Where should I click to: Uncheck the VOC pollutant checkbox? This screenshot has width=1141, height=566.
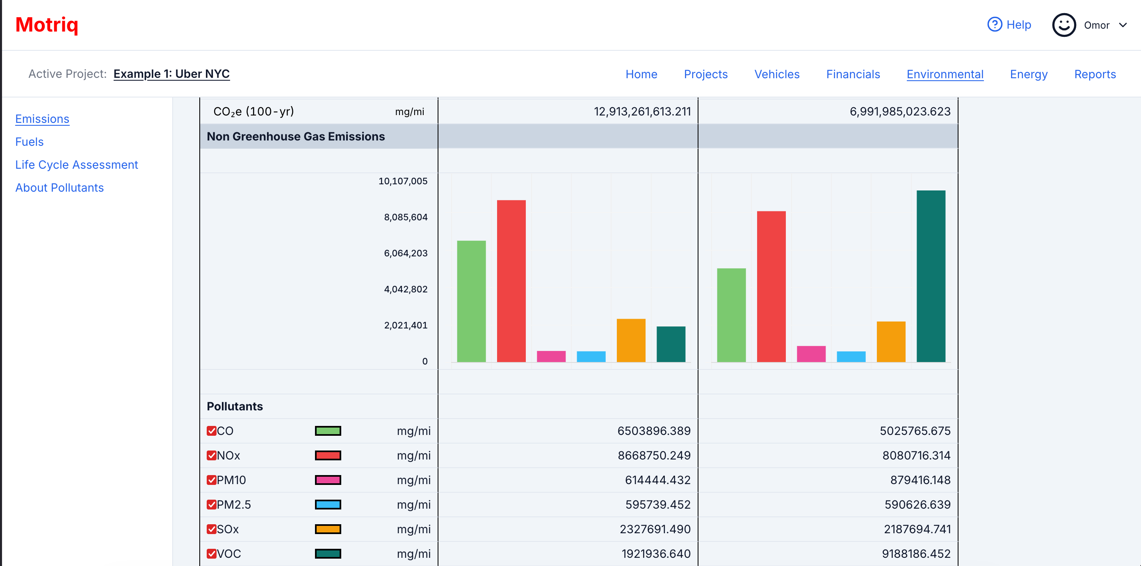(212, 554)
